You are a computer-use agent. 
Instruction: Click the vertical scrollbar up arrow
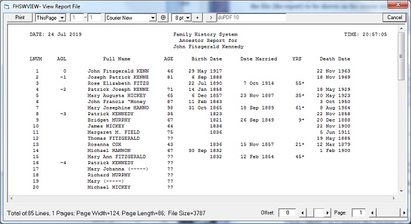pos(401,28)
